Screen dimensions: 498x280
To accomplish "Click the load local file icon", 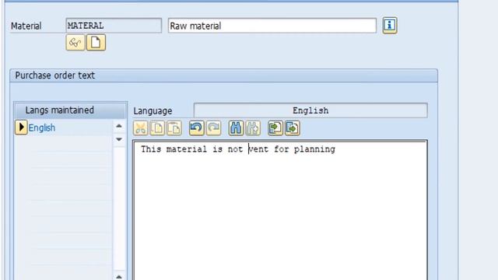I will [x=275, y=128].
